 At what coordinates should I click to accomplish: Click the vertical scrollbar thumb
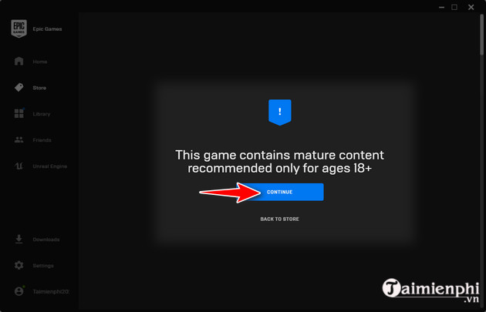coord(482,34)
